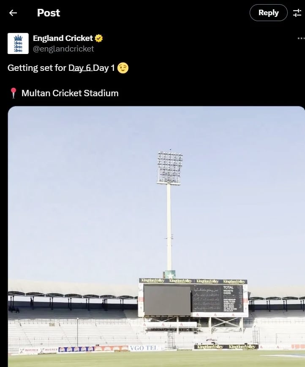Click the Kingdom Valley banner above scoreboard
This screenshot has height=367, width=305.
(x=193, y=281)
